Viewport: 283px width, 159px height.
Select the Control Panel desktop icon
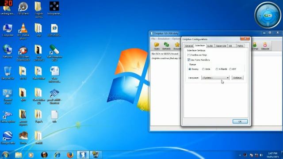tap(8, 96)
